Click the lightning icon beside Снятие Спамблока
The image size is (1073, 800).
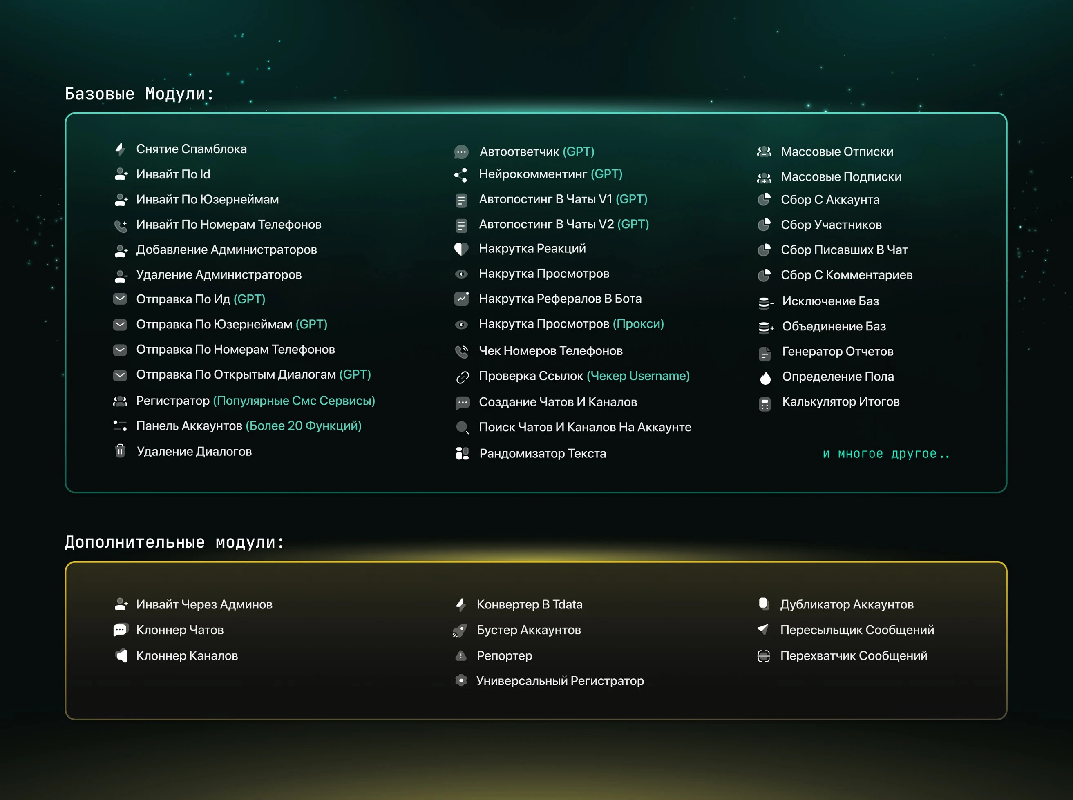click(120, 149)
